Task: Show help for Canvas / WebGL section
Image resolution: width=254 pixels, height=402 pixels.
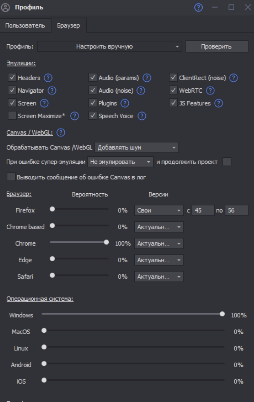Action: 61,133
